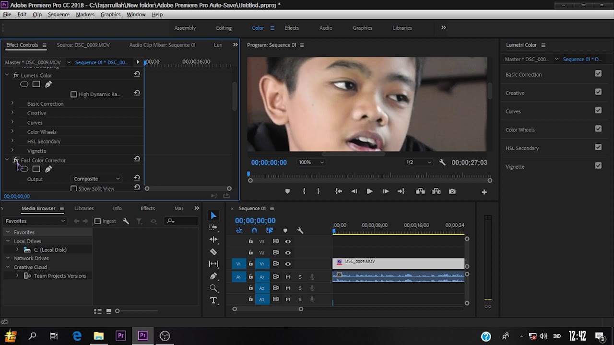Screen dimensions: 614x345
Task: Click Play in the Program monitor
Action: pyautogui.click(x=369, y=191)
